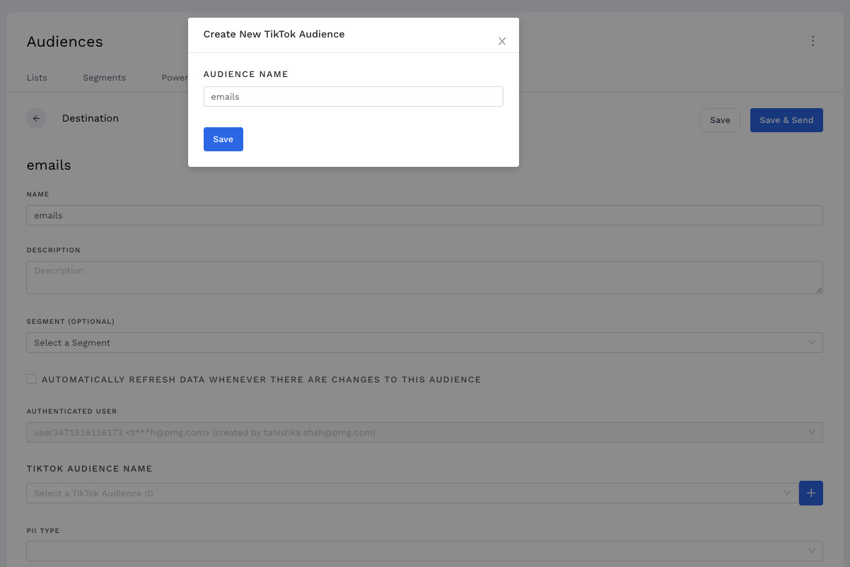This screenshot has width=850, height=567.
Task: Click the Save & Send button
Action: pyautogui.click(x=786, y=120)
